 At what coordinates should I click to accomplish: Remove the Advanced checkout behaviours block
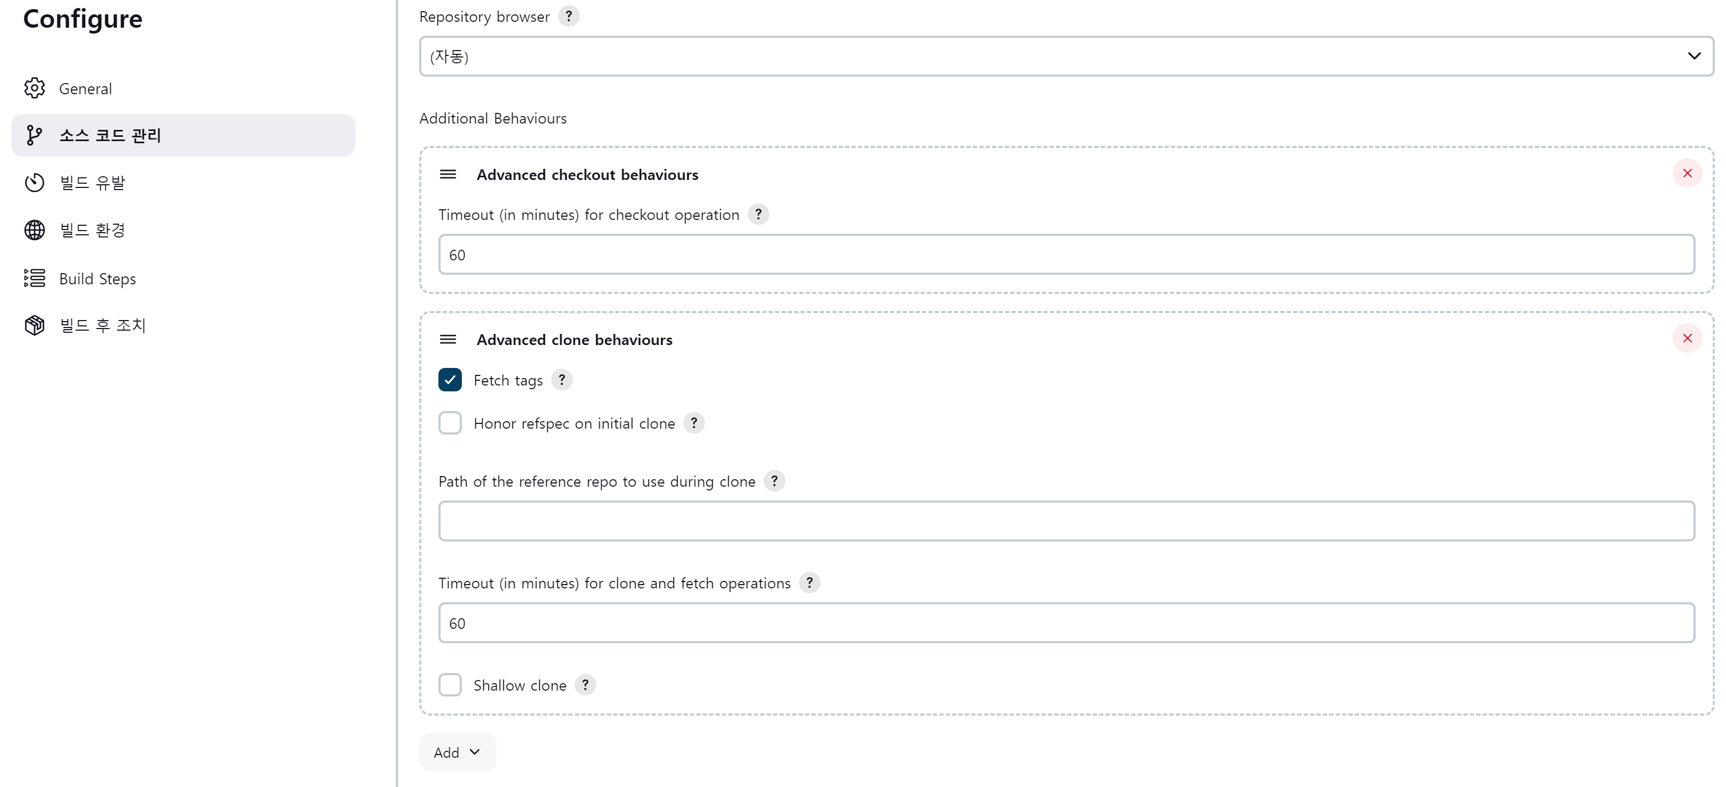(1687, 174)
